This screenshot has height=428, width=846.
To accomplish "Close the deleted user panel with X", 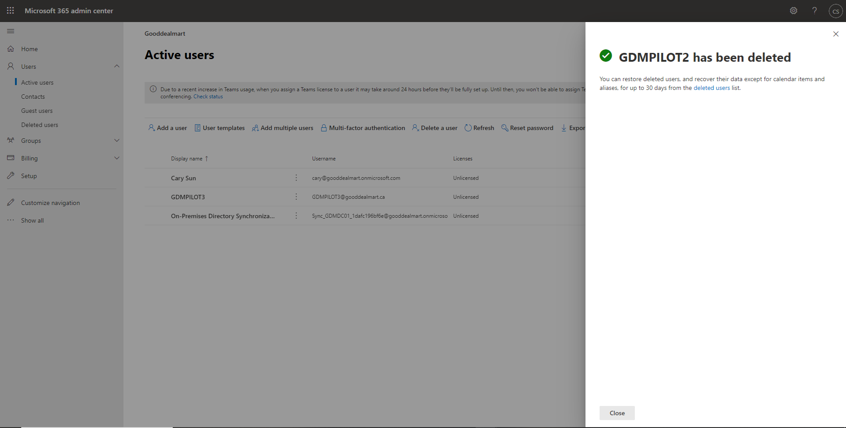I will click(x=835, y=34).
